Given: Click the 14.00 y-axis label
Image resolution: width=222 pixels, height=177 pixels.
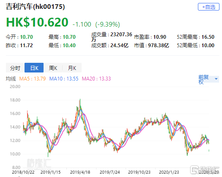Looking at the screenshot, I should pos(15,127).
